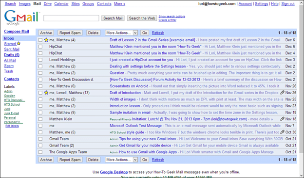Open the Account link at the top

coord(245,4)
